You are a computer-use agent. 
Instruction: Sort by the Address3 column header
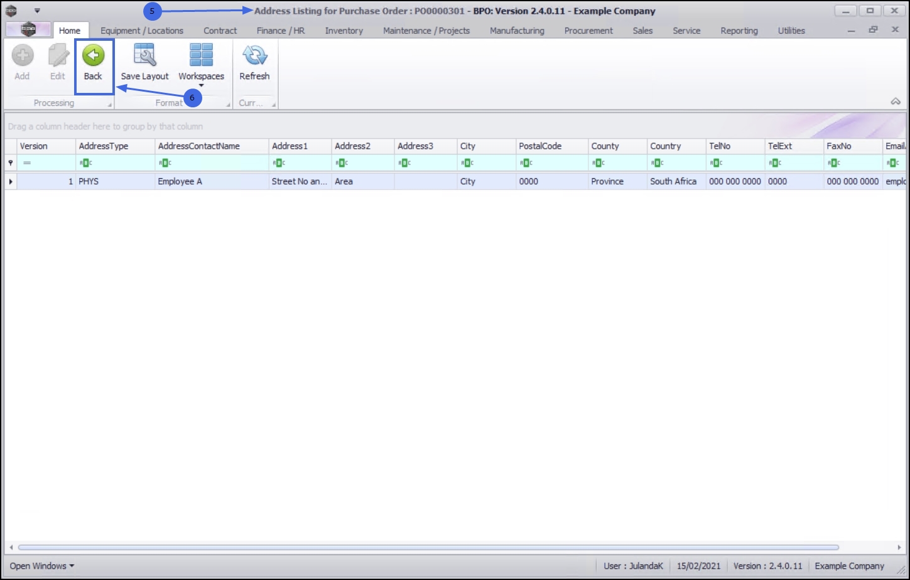426,146
